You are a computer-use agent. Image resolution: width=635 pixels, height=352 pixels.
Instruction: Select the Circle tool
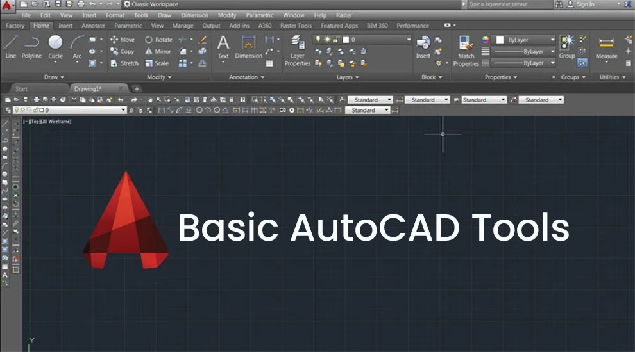[55, 48]
